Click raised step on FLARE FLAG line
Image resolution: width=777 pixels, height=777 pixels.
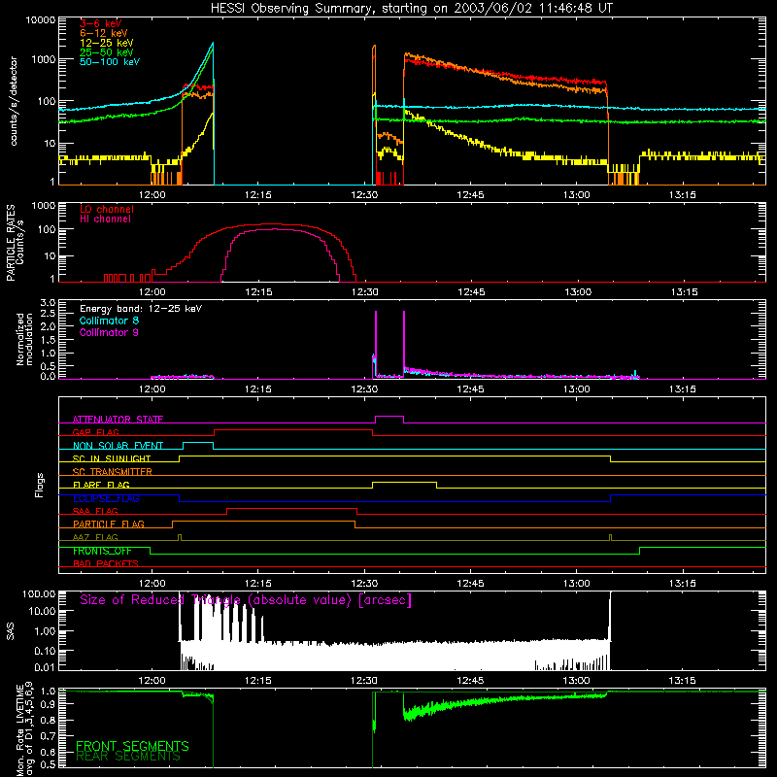(x=404, y=483)
